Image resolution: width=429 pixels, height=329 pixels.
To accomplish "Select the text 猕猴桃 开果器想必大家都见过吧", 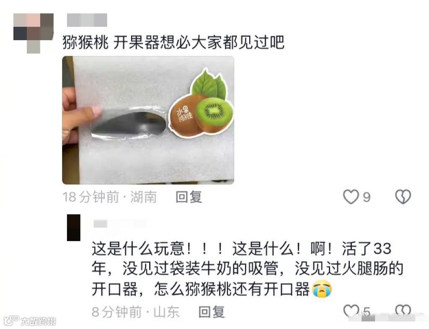I will [x=173, y=42].
